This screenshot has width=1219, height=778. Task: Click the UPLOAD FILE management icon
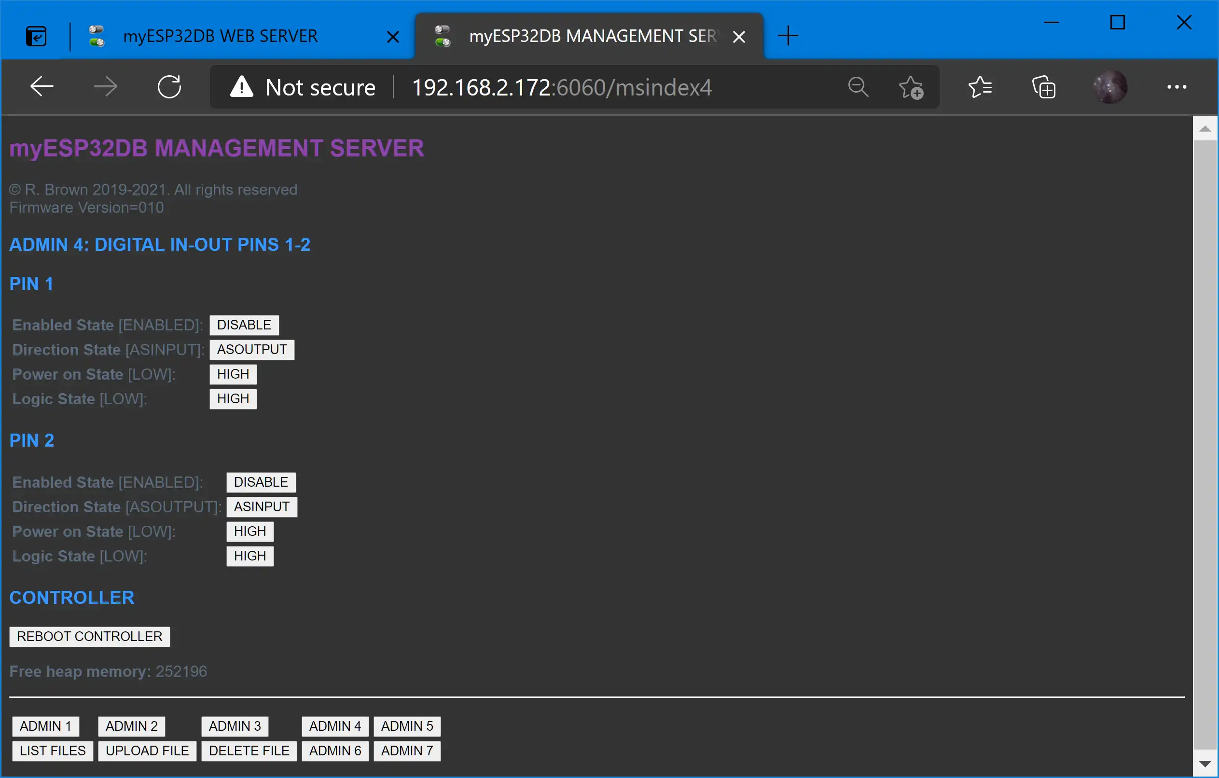coord(147,751)
